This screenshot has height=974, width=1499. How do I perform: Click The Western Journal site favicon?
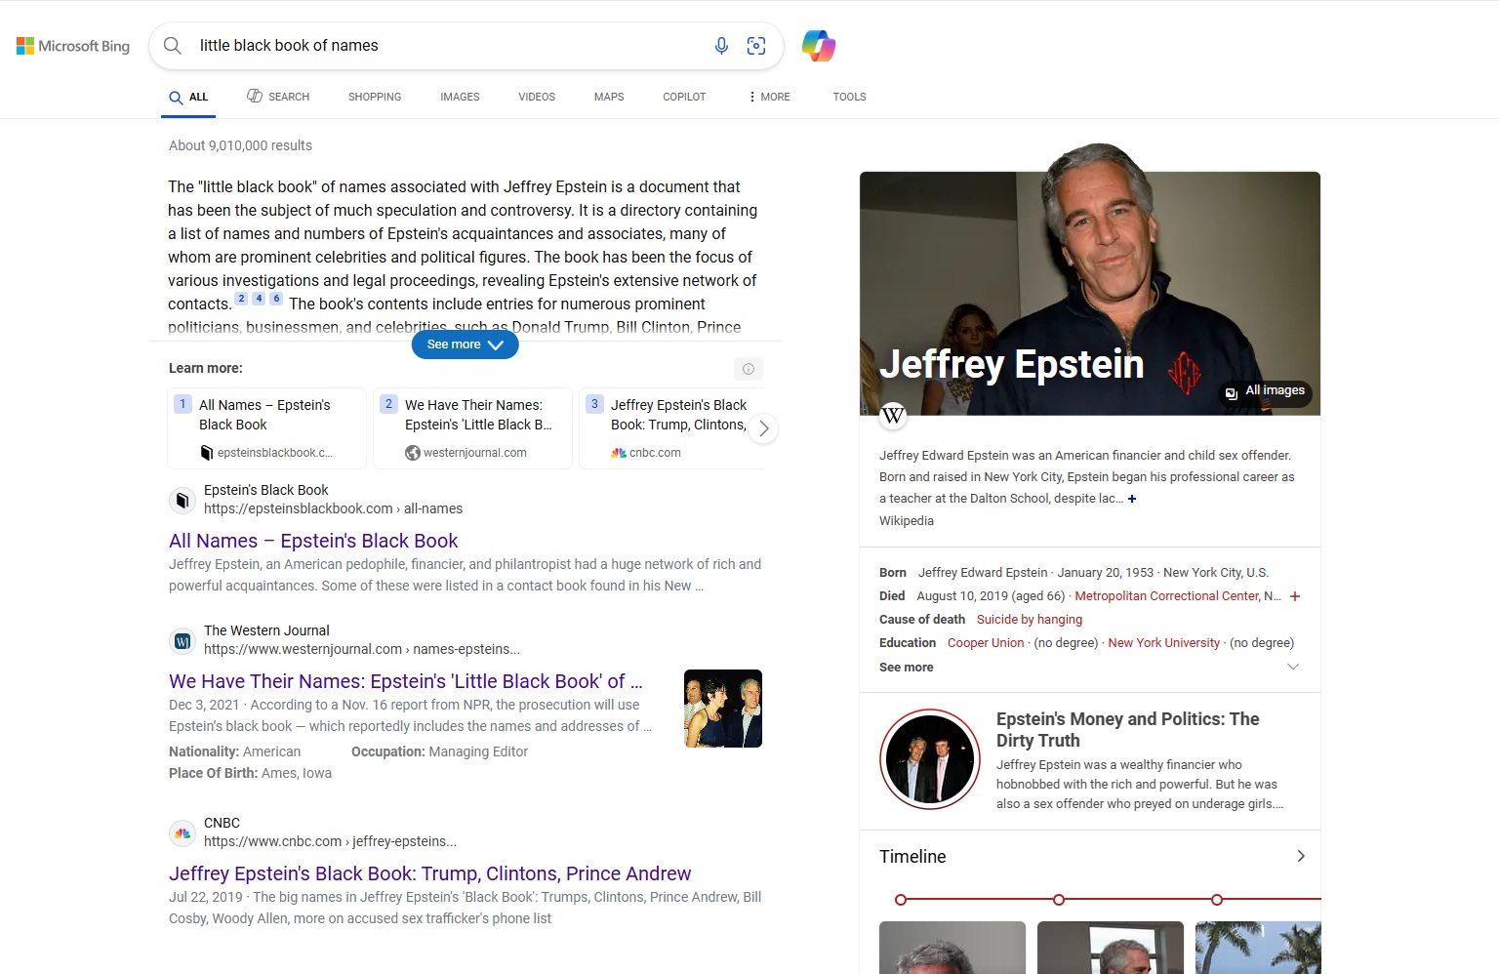click(182, 640)
